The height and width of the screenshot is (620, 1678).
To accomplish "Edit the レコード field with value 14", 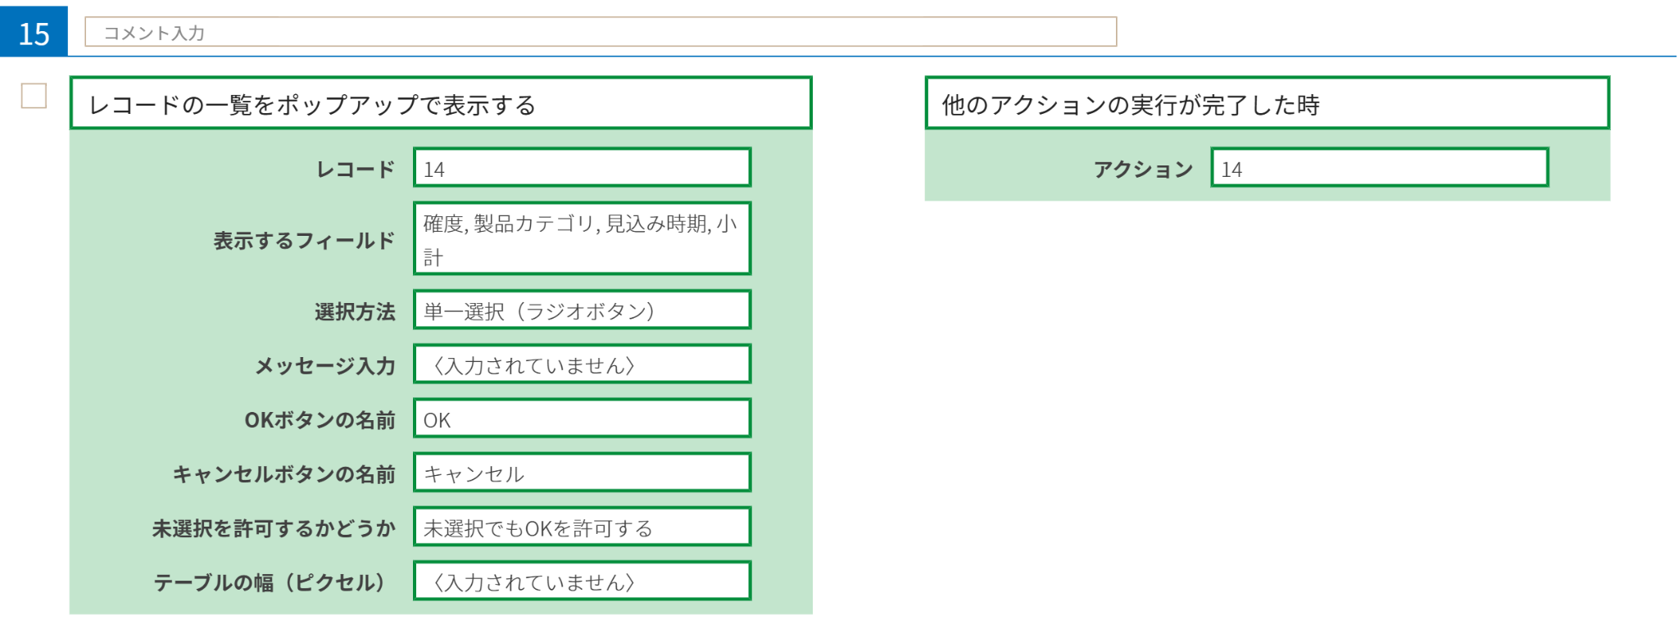I will 583,168.
